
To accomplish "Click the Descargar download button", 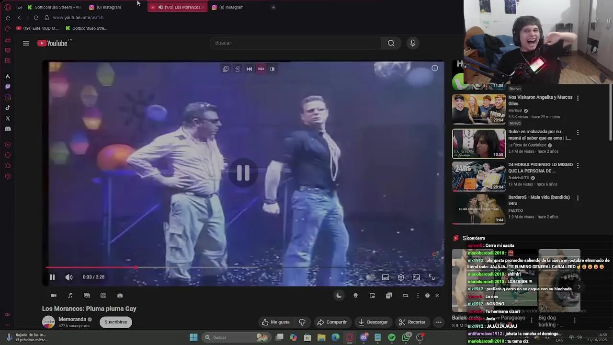I will pyautogui.click(x=373, y=322).
